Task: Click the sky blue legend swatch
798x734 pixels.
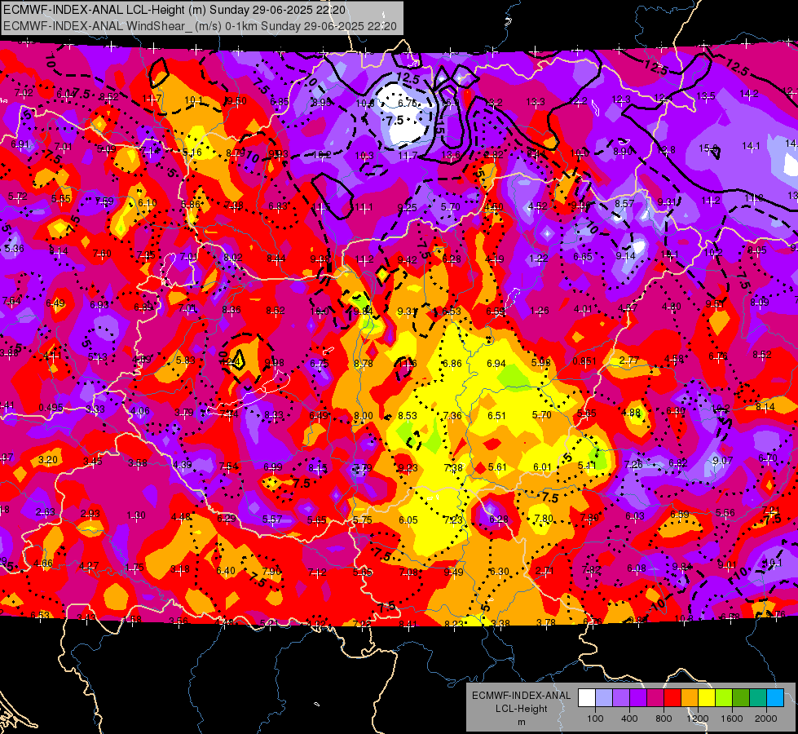Action: [x=774, y=698]
